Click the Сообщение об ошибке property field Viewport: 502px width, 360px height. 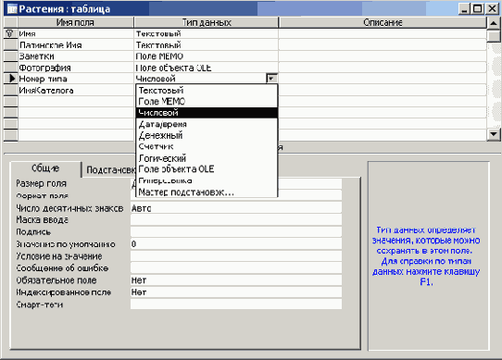236,268
